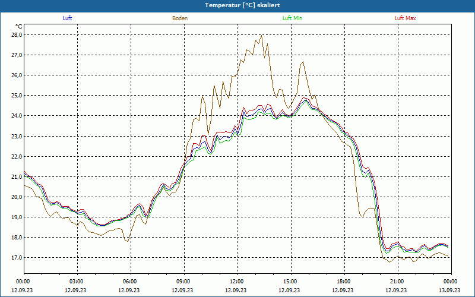Click the 12:00 time axis label

pyautogui.click(x=237, y=282)
